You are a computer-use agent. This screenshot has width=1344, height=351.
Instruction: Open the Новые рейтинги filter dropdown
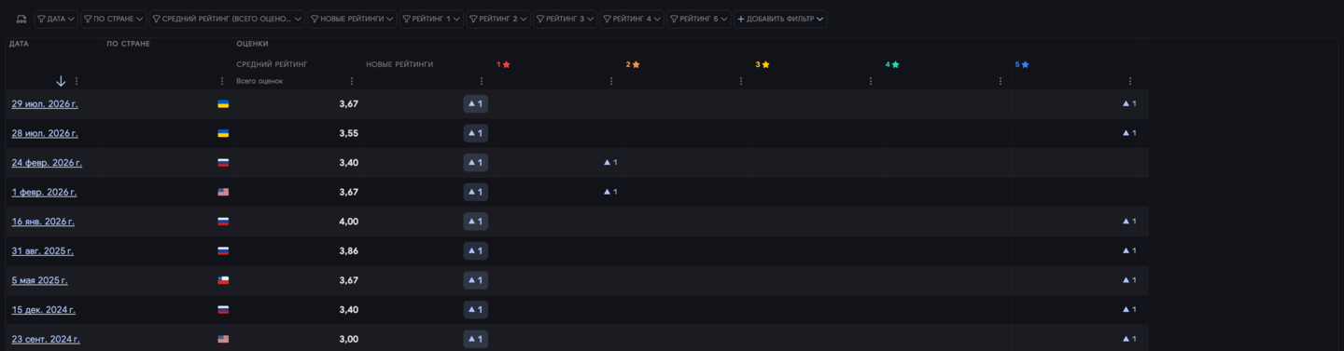[353, 19]
